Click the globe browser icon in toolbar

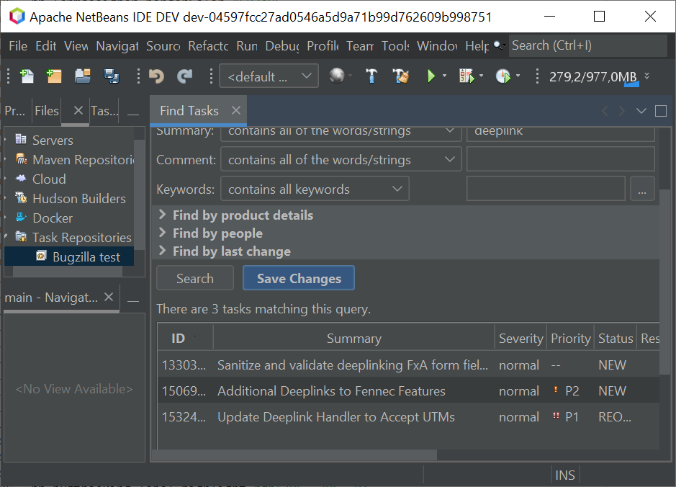click(x=337, y=76)
